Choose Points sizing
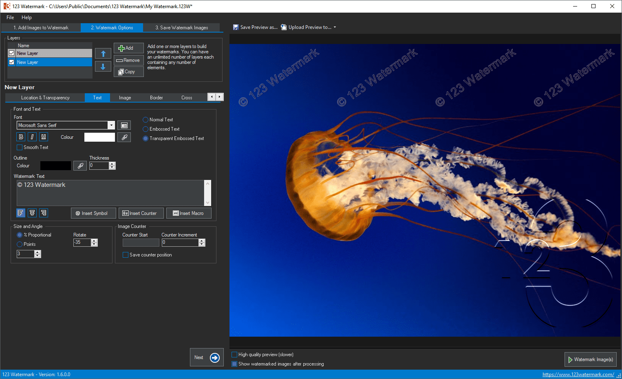Viewport: 622px width, 379px height. coord(20,244)
